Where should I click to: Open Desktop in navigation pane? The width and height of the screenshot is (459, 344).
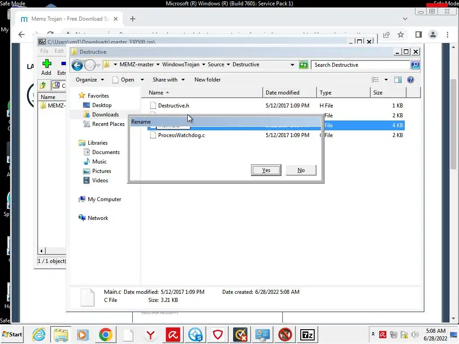(102, 105)
